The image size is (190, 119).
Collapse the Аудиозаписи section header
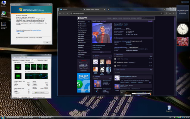pos(133,54)
